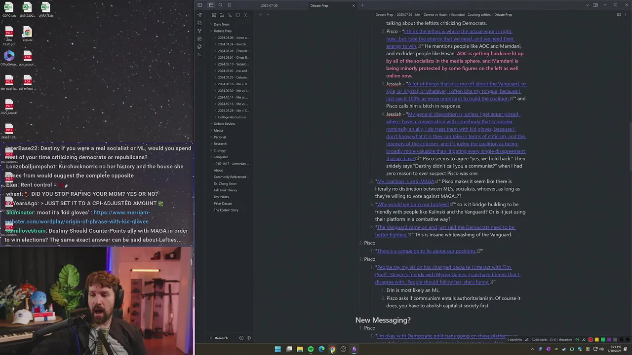Click the sync checkmark status icon
This screenshot has width=632, height=355.
(x=577, y=340)
